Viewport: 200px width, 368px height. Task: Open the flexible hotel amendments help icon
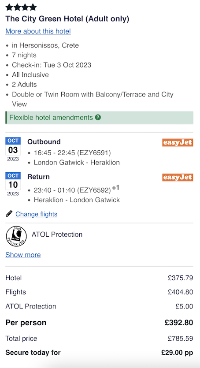(x=98, y=117)
